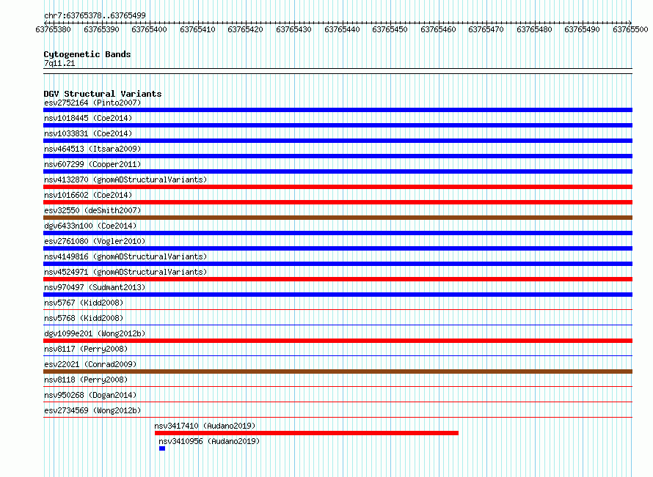Viewport: 653px width, 477px height.
Task: Click ruler position 63765390
Action: tap(101, 29)
